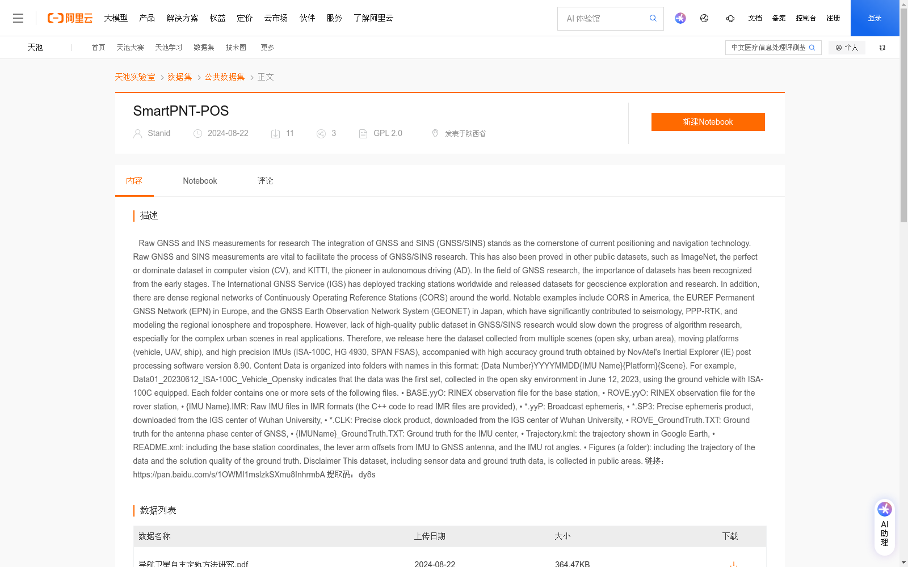
Task: Open 定价 menu item
Action: [x=245, y=18]
